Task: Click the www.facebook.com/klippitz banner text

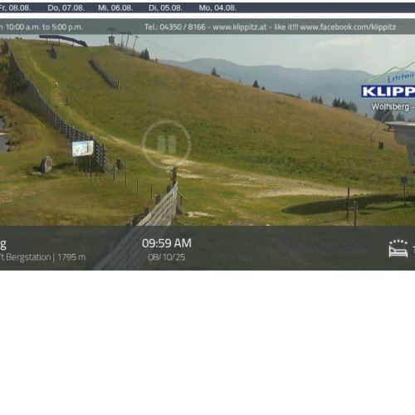Action: coord(348,27)
